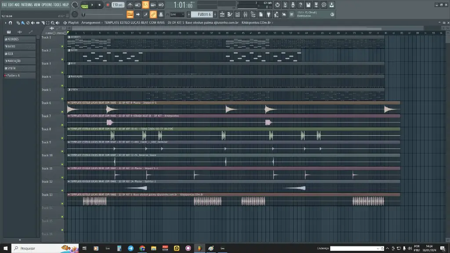
Task: Click the render/export audio icon
Action: click(x=316, y=5)
